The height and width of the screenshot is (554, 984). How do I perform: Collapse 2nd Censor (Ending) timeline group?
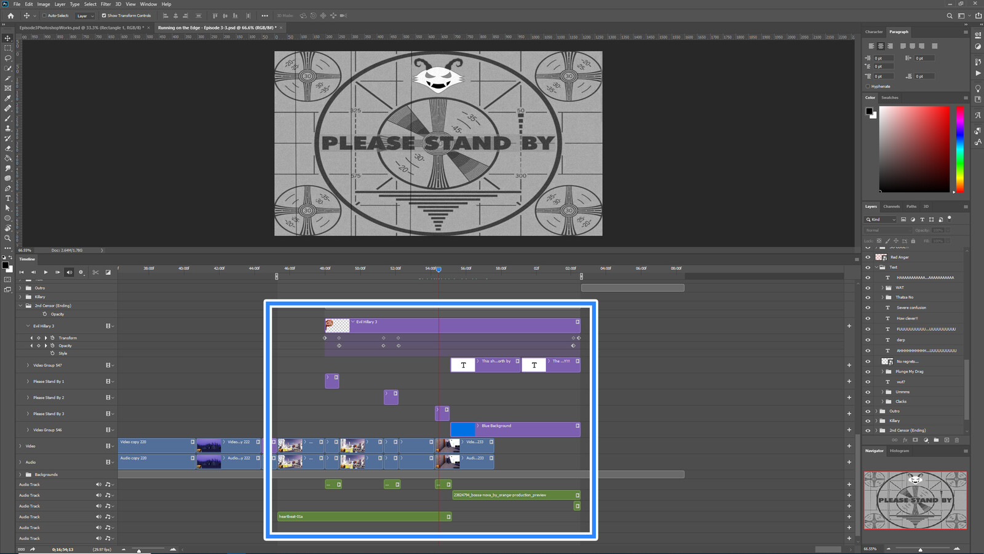coord(20,306)
